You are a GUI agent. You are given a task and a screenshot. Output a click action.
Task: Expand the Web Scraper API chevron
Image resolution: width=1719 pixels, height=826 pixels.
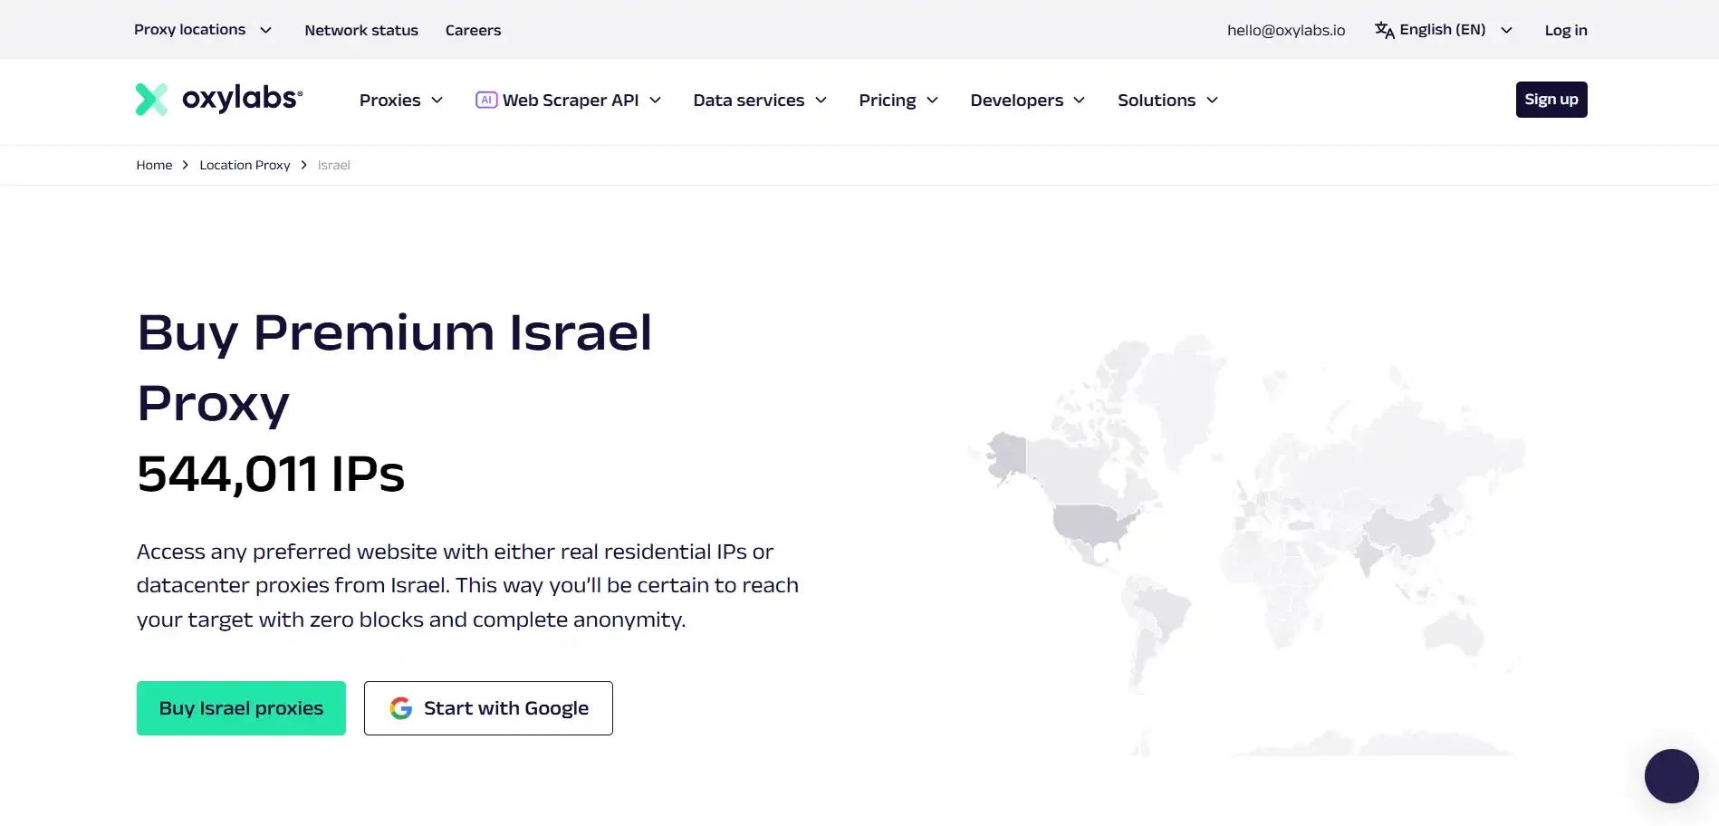656,100
